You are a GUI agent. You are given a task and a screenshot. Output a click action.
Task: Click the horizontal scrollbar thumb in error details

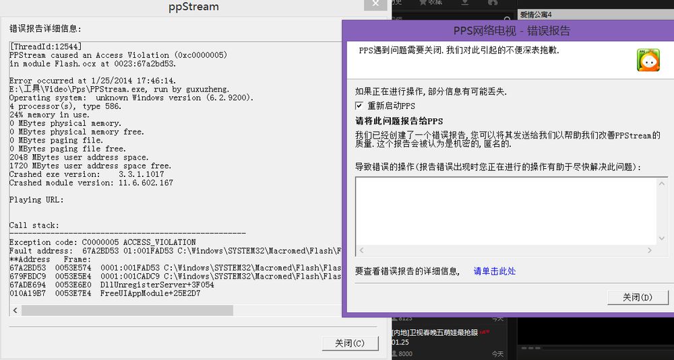coord(127,310)
